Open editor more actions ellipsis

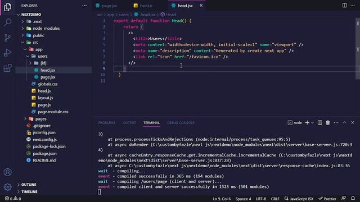[353, 5]
